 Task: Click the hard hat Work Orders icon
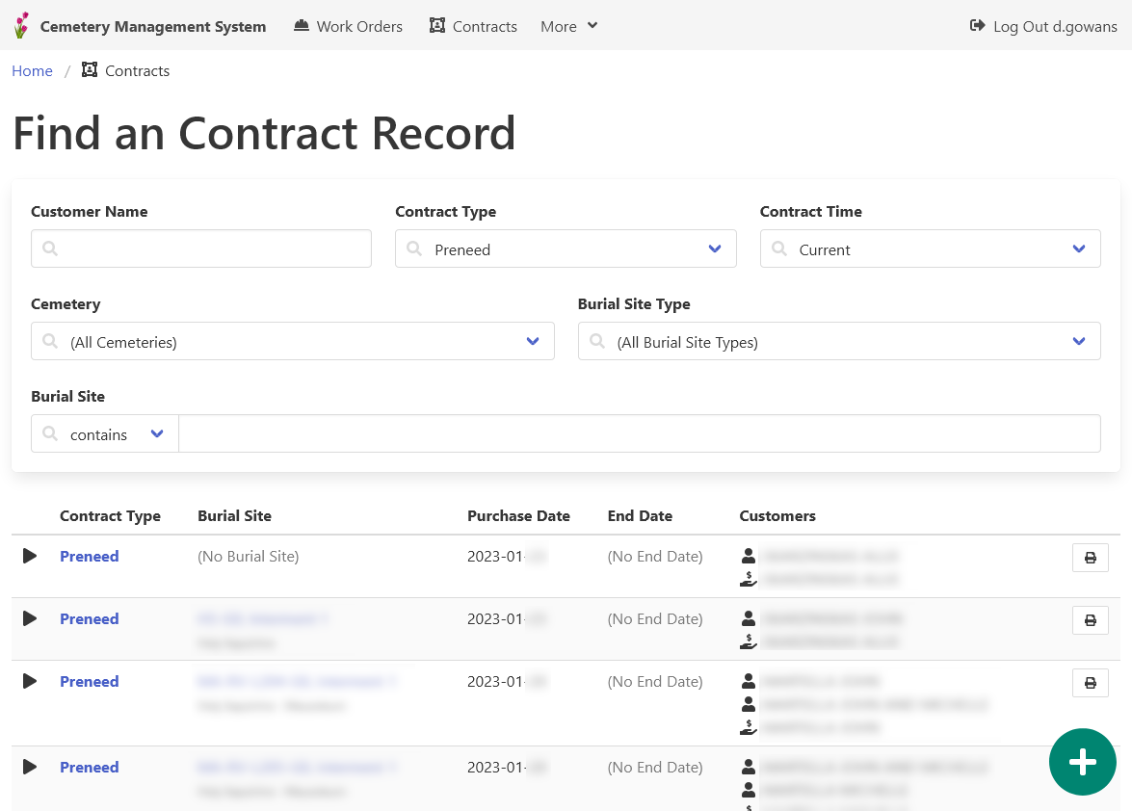tap(302, 26)
